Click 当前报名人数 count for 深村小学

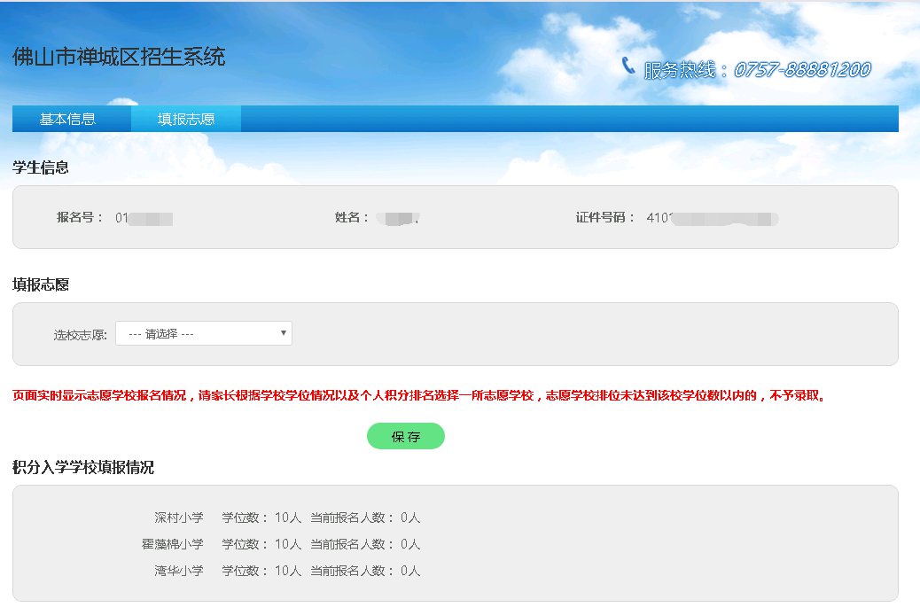point(409,518)
